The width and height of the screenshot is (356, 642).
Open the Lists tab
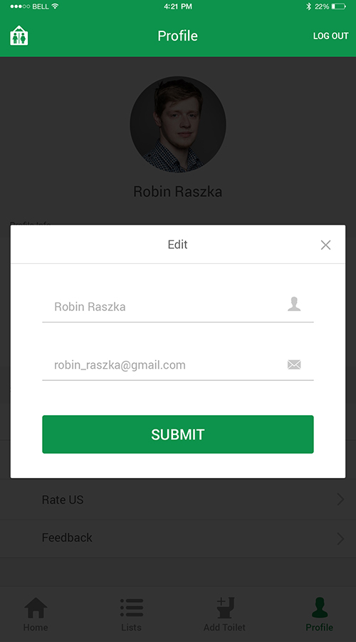131,614
